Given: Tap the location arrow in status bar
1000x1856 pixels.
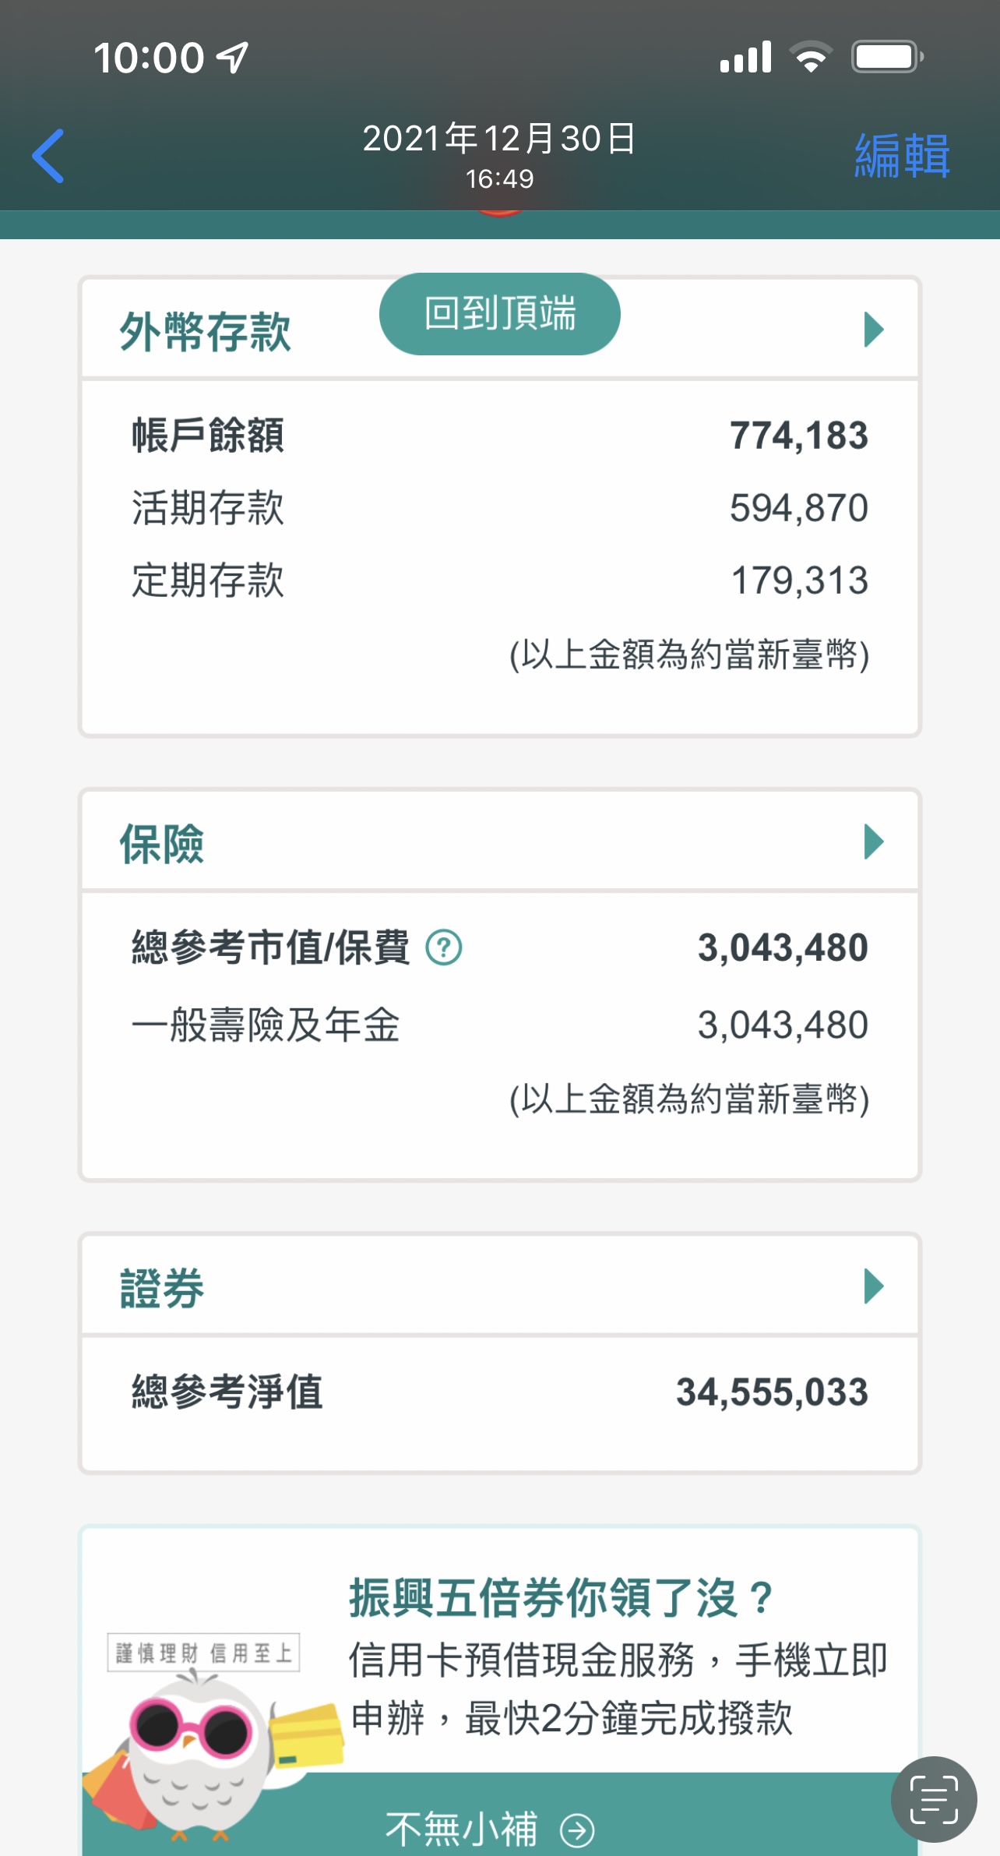Looking at the screenshot, I should [x=232, y=58].
